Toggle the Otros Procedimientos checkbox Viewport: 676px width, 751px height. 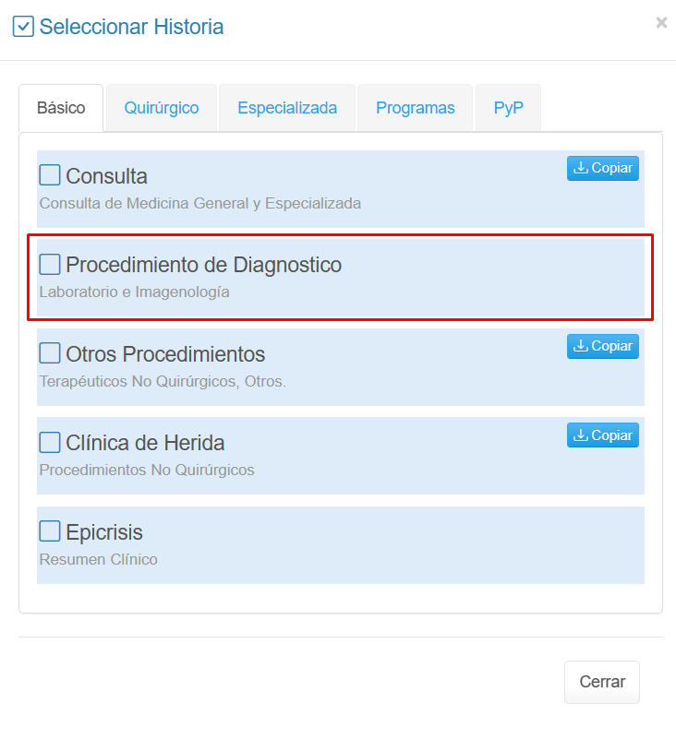pos(50,353)
